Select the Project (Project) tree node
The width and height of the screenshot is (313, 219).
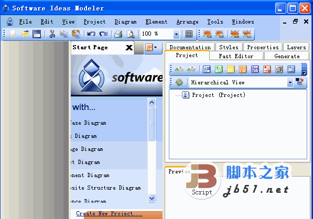click(219, 95)
